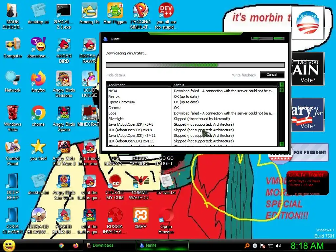Open the network tray icon
This screenshot has height=252, width=336.
(271, 246)
